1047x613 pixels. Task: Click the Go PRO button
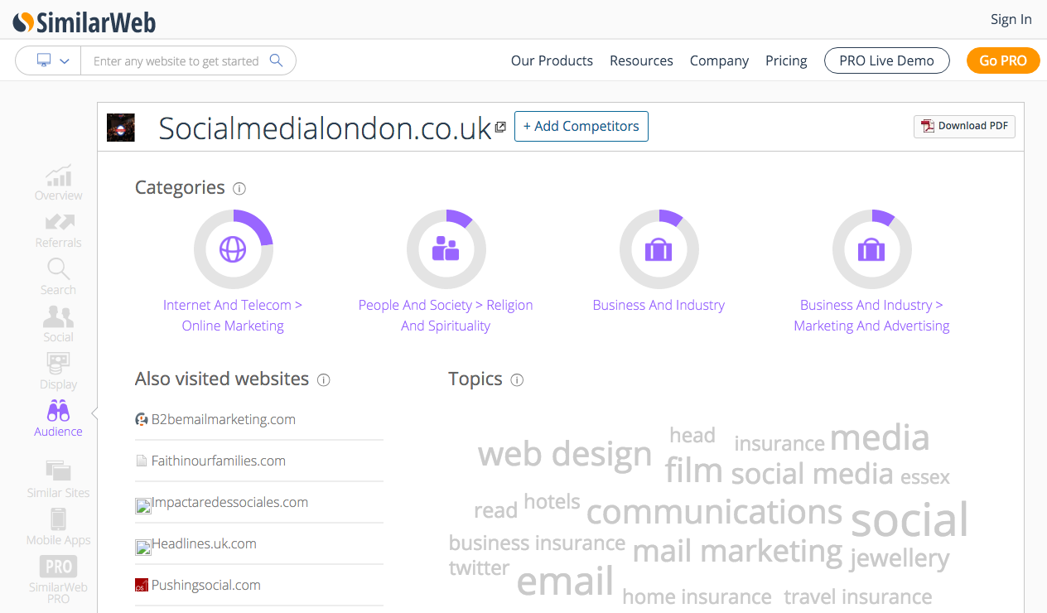(1003, 60)
